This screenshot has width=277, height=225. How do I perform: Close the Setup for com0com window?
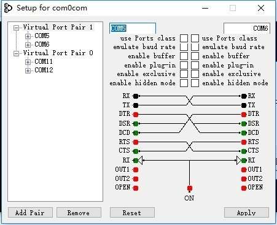[261, 8]
